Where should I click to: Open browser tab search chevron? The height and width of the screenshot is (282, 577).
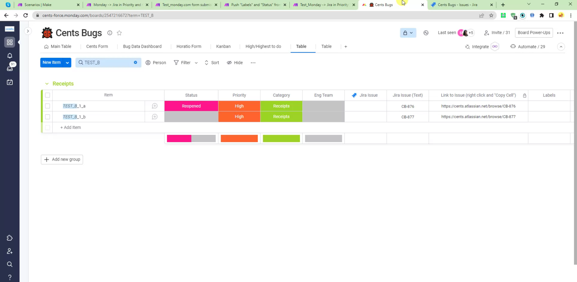[x=529, y=4]
